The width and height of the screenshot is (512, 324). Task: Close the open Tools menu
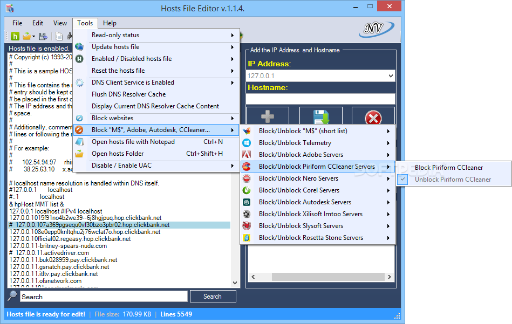(x=85, y=23)
